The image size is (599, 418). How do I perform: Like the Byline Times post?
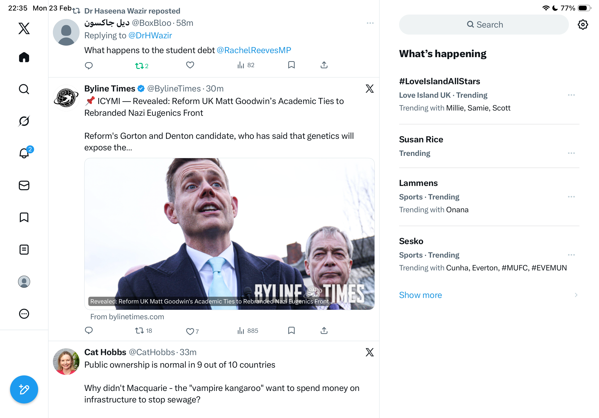[190, 331]
